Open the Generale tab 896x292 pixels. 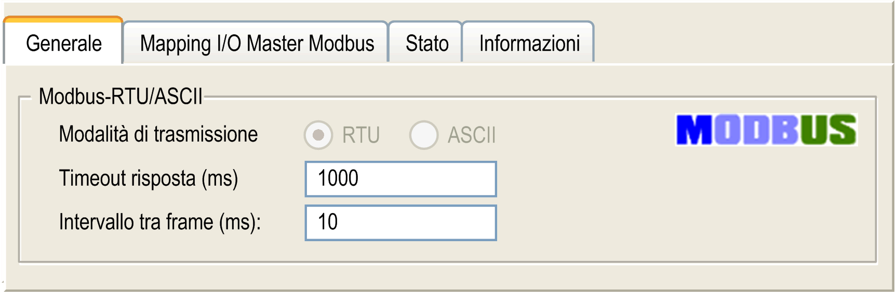pos(63,41)
